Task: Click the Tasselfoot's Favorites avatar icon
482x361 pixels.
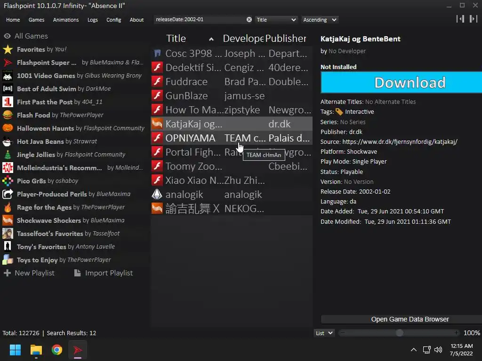Action: click(x=8, y=234)
